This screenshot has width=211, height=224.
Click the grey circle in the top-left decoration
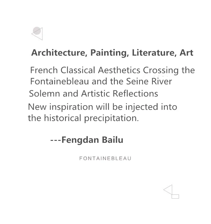click(37, 31)
